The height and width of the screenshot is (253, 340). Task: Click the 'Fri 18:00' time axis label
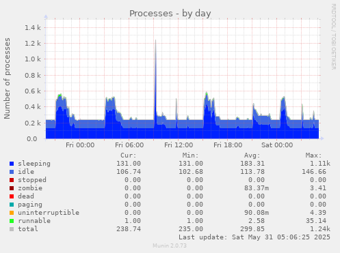tap(228, 145)
